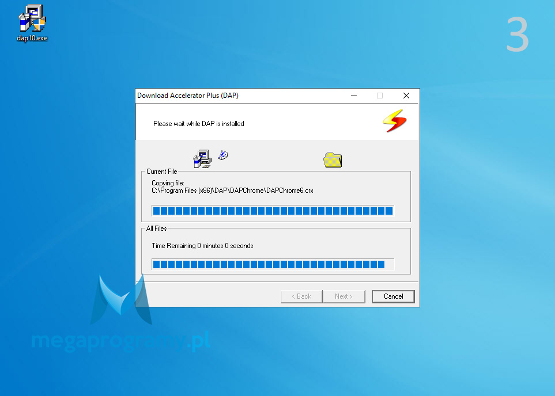Image resolution: width=555 pixels, height=396 pixels.
Task: Click the DAPChrome6.crx file path text
Action: coord(233,191)
